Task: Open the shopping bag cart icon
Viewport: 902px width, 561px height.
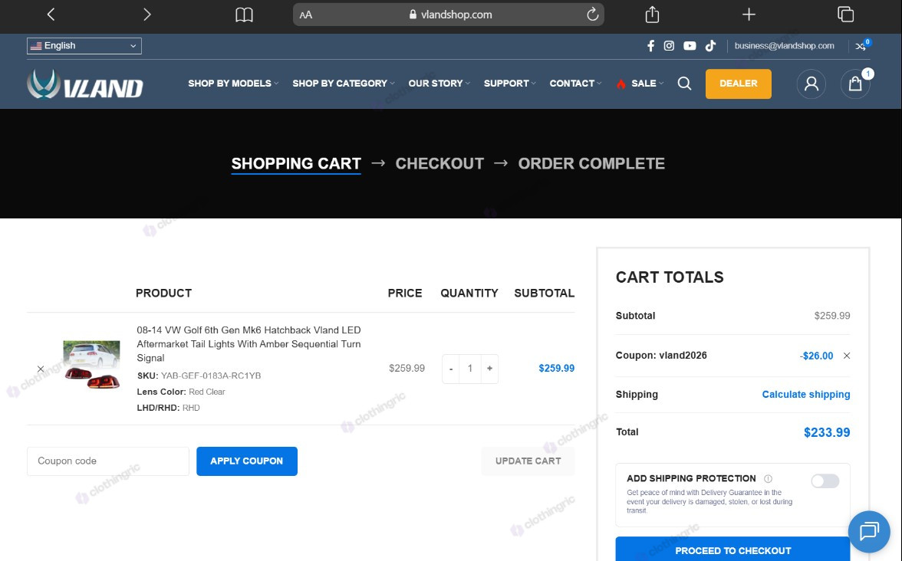Action: [x=855, y=84]
